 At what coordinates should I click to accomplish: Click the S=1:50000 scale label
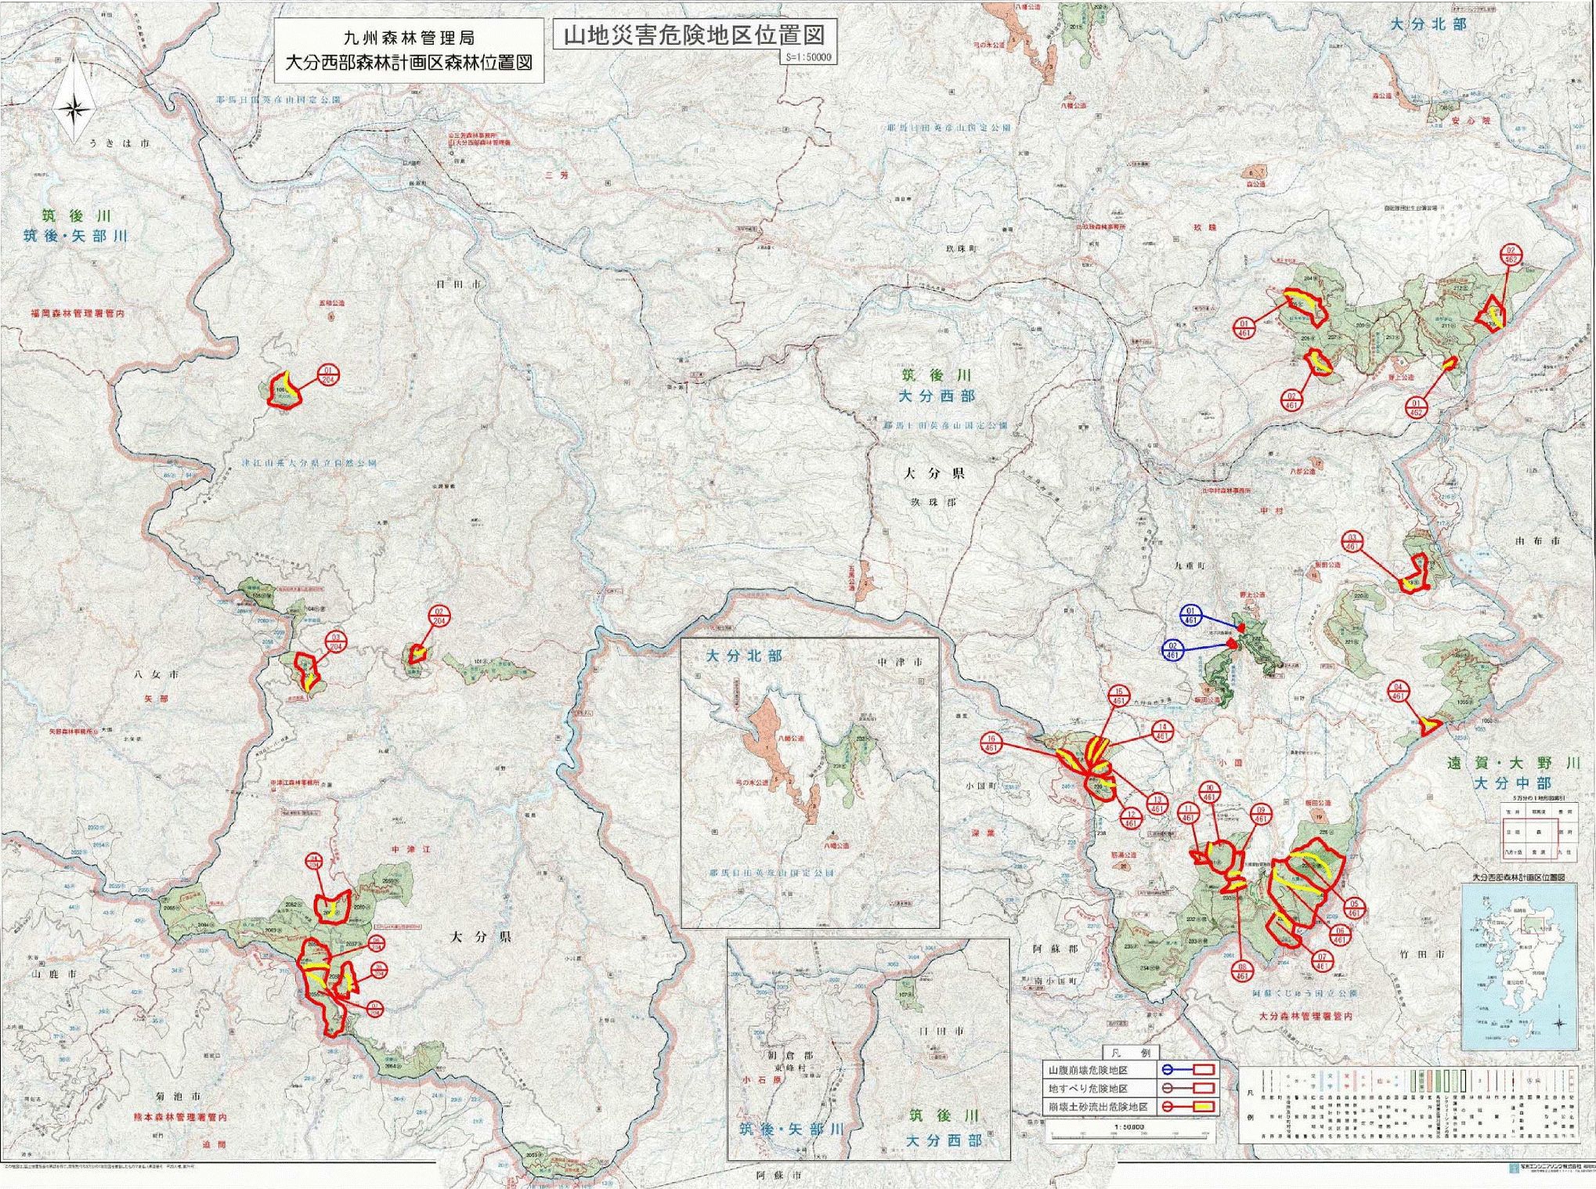[809, 57]
